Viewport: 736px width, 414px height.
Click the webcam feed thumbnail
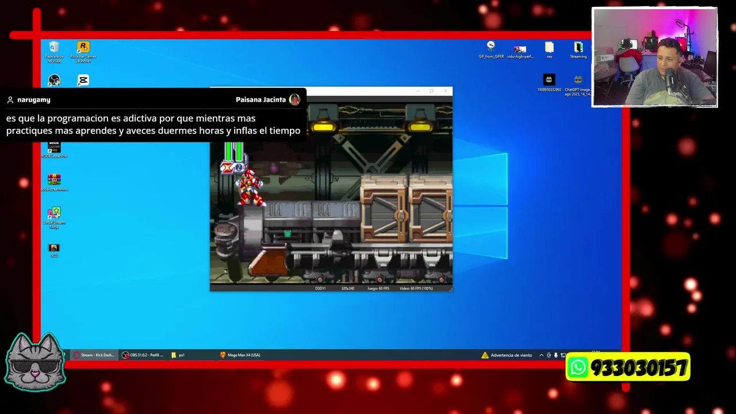pyautogui.click(x=655, y=57)
